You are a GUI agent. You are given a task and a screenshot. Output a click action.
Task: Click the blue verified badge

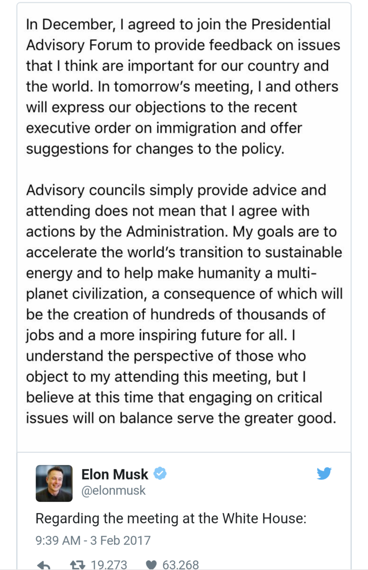(160, 474)
